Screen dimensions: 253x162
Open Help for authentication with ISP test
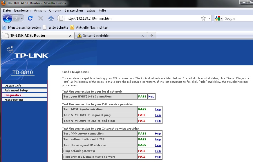pyautogui.click(x=158, y=139)
